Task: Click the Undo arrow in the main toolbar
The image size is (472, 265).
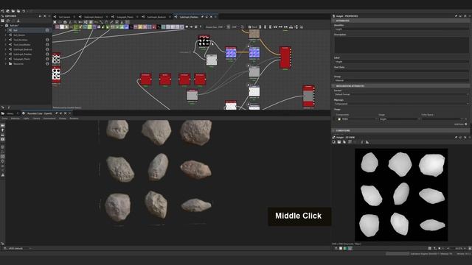Action: point(24,11)
